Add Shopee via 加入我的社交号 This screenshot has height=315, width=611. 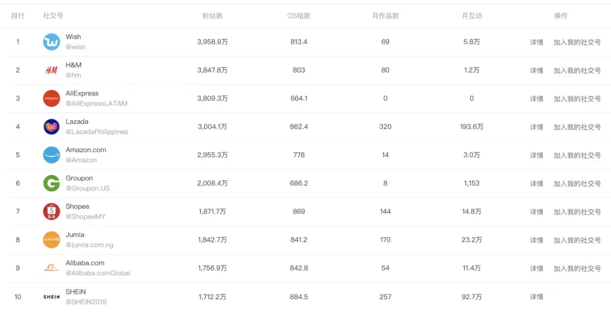[577, 212]
